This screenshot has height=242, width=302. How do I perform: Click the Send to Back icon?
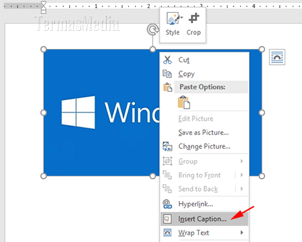click(x=167, y=189)
